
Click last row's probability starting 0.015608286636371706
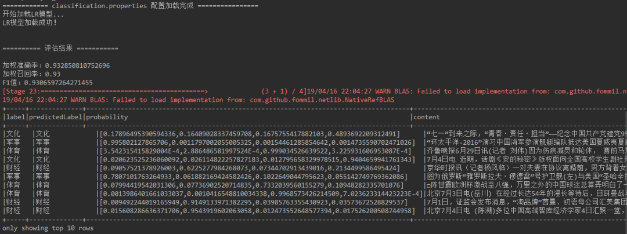258,211
